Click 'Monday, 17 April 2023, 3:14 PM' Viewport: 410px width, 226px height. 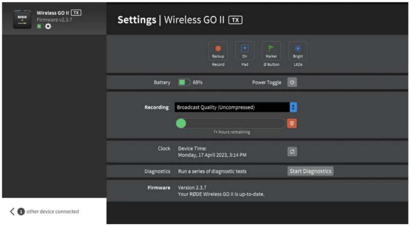tap(212, 155)
